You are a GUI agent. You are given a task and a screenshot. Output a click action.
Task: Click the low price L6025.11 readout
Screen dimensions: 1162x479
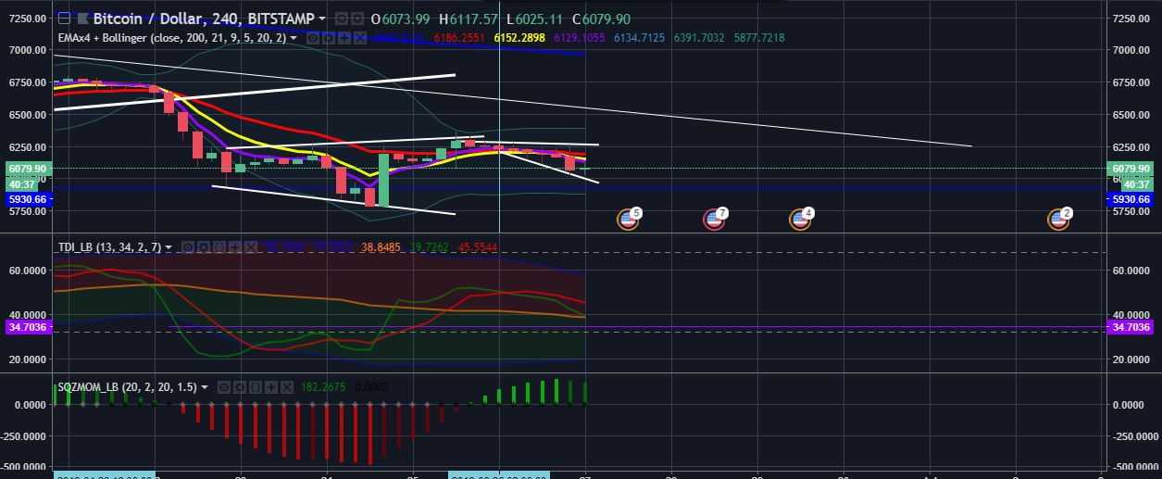535,19
